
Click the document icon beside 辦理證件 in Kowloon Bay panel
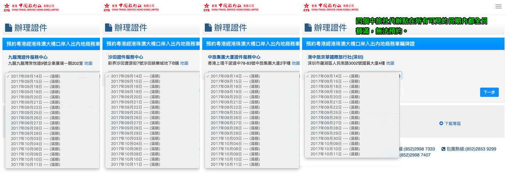click(x=9, y=28)
